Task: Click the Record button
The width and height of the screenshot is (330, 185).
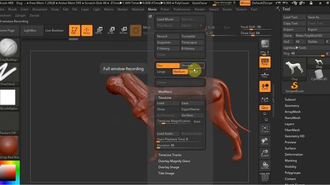Action: click(x=168, y=36)
